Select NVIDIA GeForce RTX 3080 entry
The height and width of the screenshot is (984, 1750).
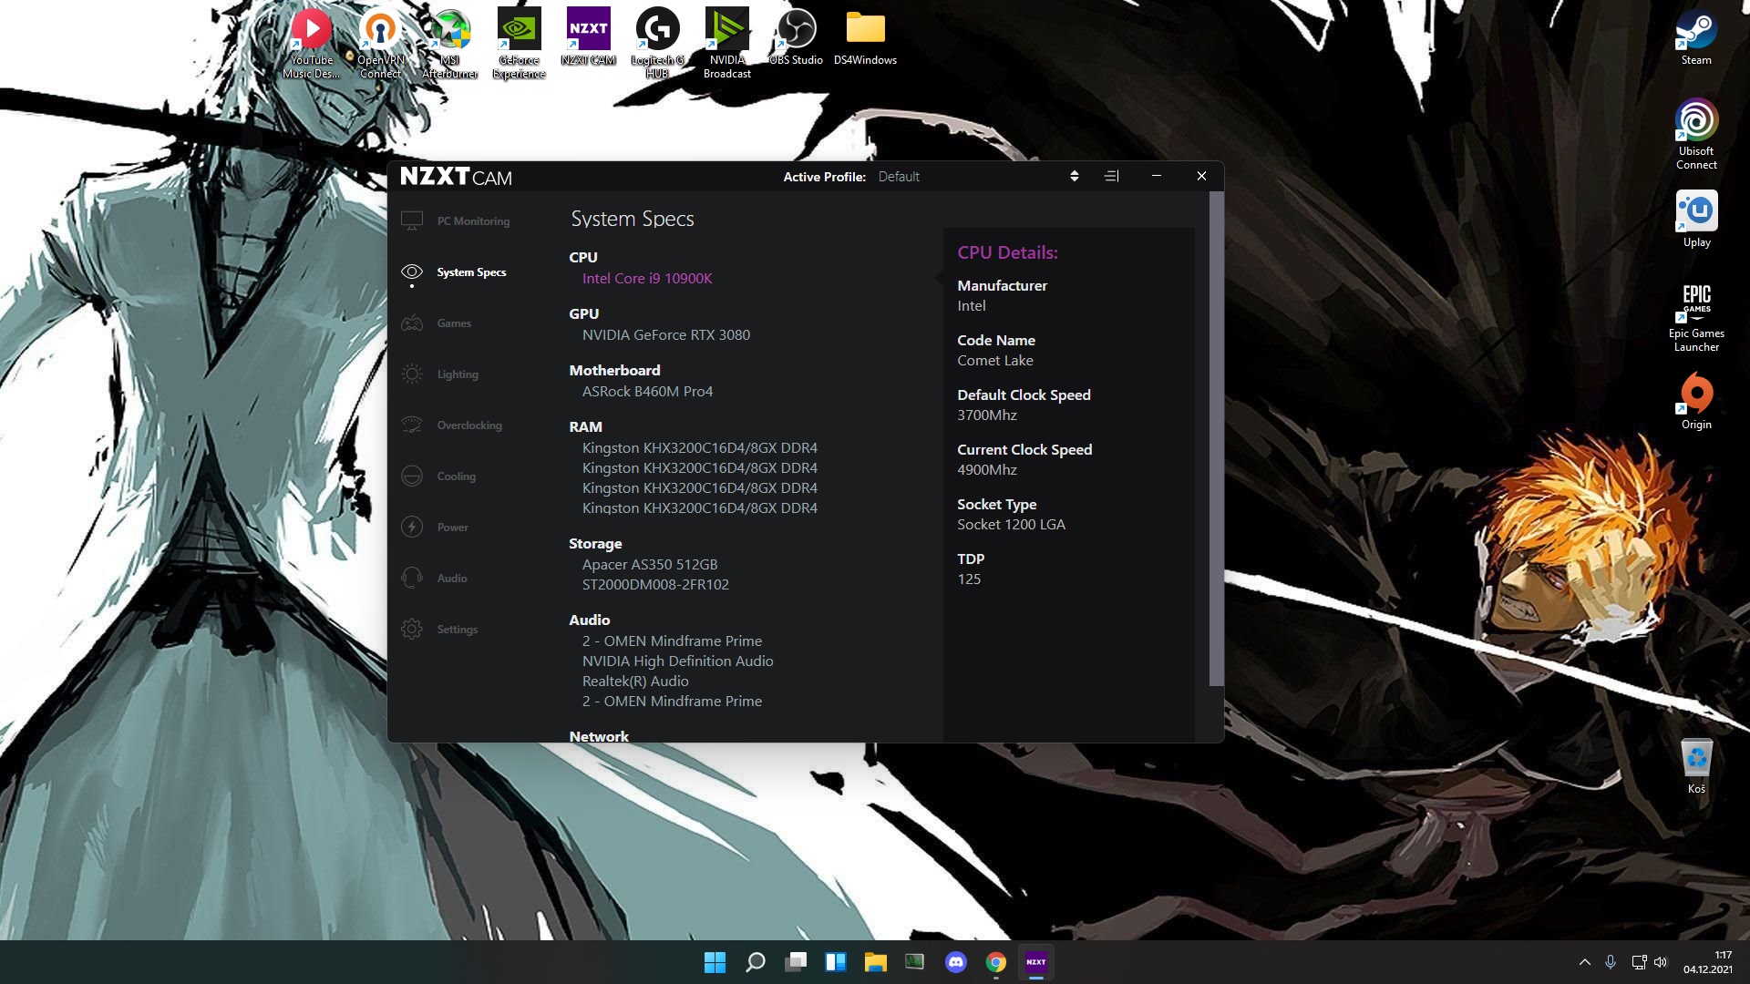665,335
